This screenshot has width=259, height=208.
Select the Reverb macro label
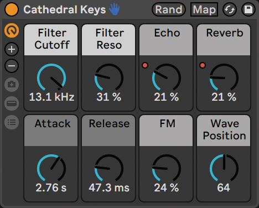click(x=224, y=40)
